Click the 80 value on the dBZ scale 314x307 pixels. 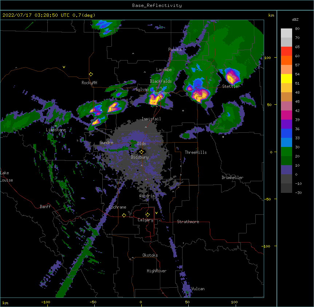pos(297,29)
